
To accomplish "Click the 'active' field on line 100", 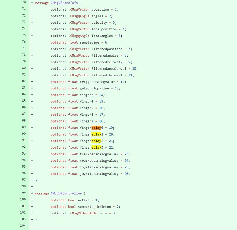I will tap(84, 200).
